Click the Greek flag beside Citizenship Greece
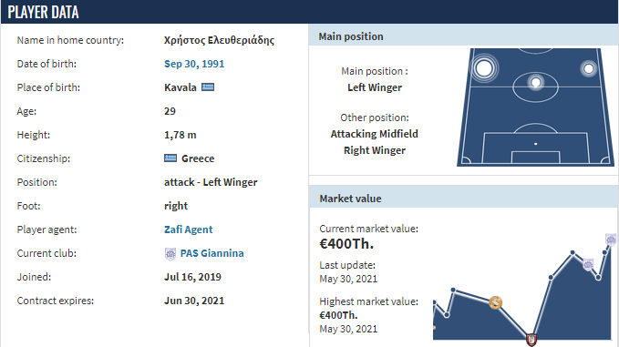The height and width of the screenshot is (347, 619). click(170, 158)
